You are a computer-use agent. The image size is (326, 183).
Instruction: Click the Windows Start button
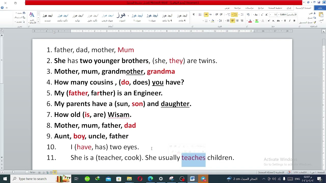pyautogui.click(x=5, y=179)
